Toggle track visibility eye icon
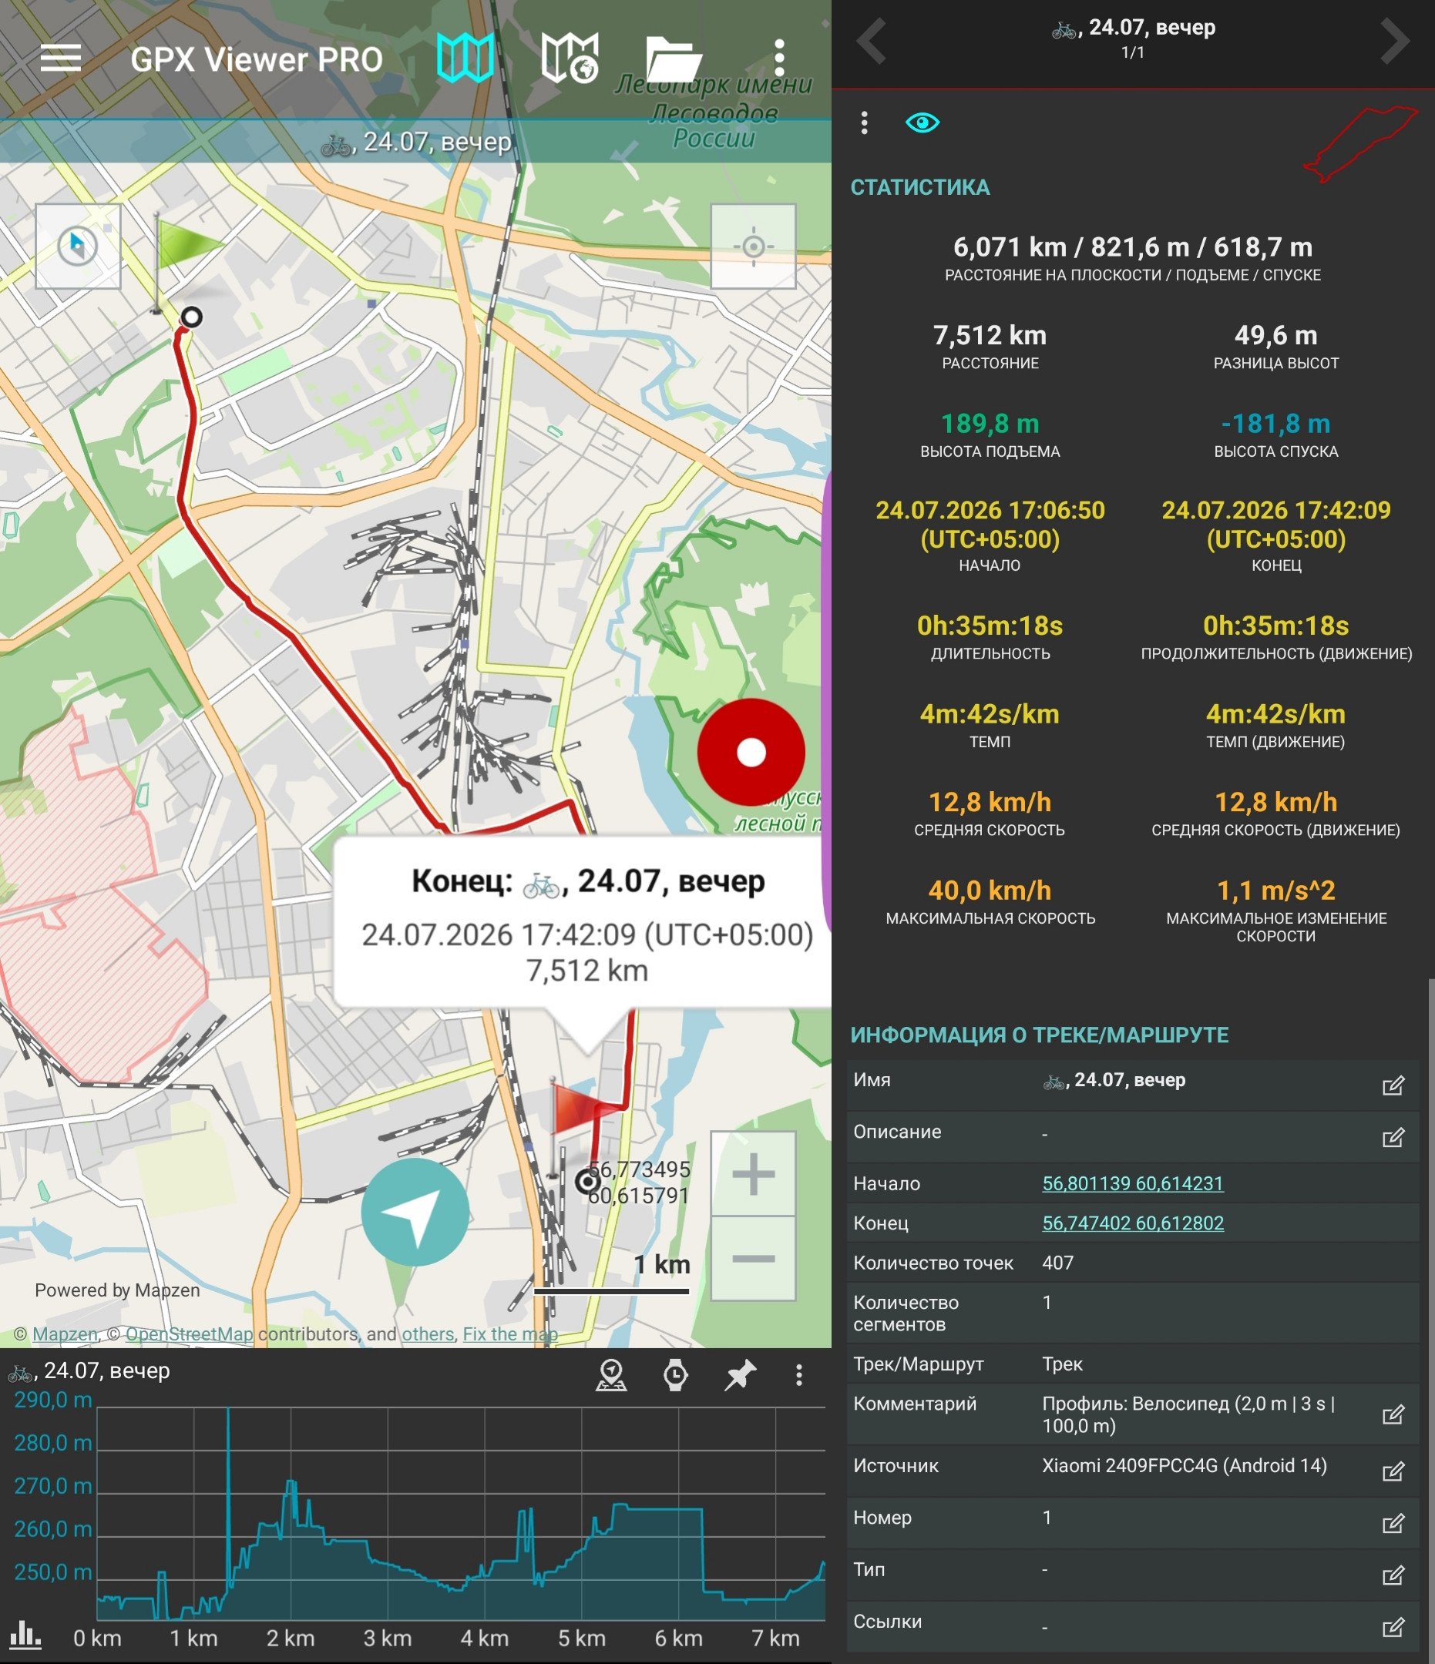Screen dimensions: 1435x1664 pyautogui.click(x=922, y=122)
